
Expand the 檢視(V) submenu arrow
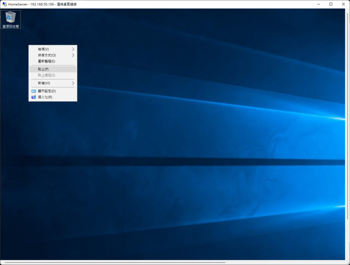[x=73, y=49]
